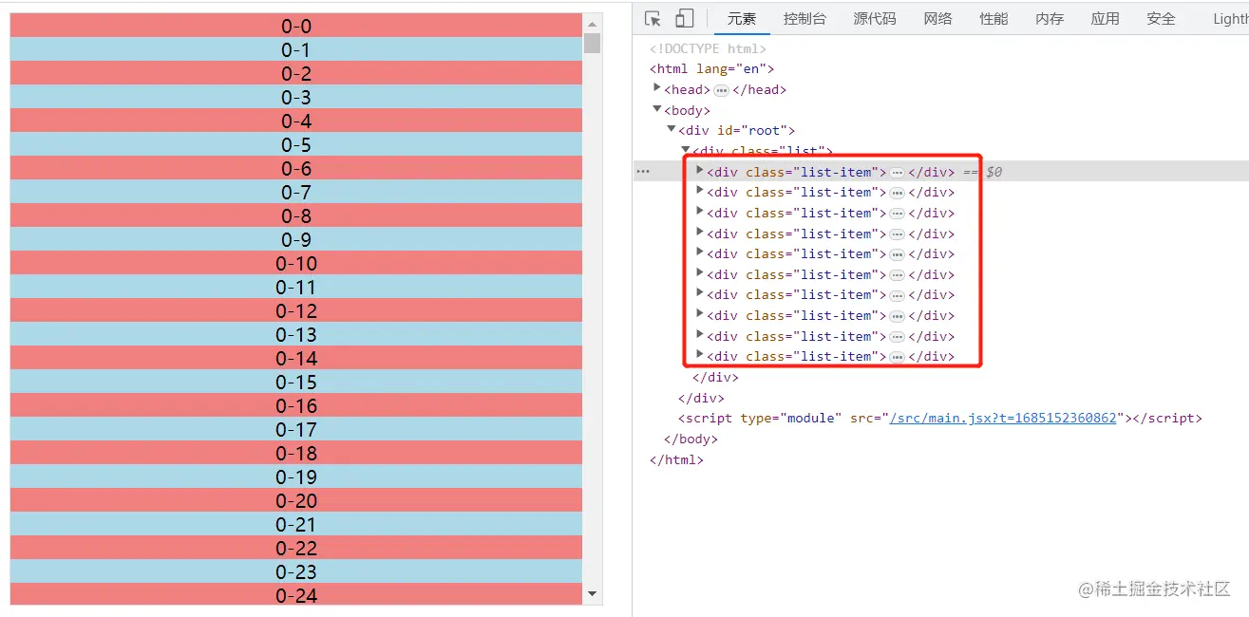1249x617 pixels.
Task: Click list row 0-5
Action: [x=296, y=144]
